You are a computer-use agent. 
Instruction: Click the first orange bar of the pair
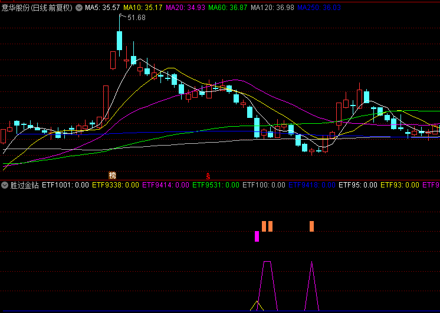[x=264, y=226]
